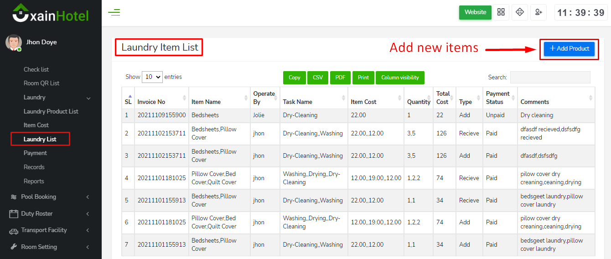Screen dimensions: 611x259
Task: Click the hamburger menu toggle icon
Action: point(114,12)
